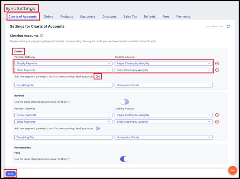Click the refresh icon near Last refresh

click(228, 27)
